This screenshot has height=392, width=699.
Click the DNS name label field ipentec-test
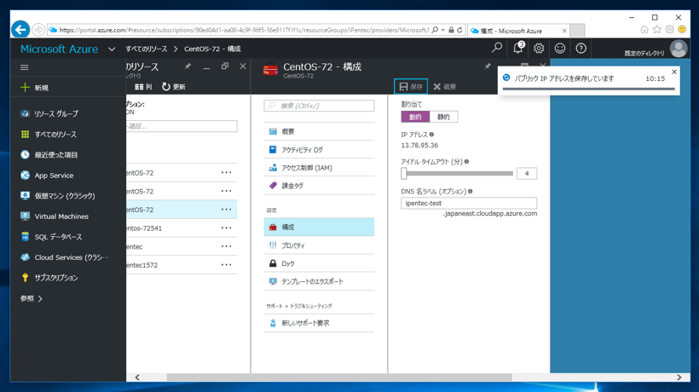coord(469,203)
